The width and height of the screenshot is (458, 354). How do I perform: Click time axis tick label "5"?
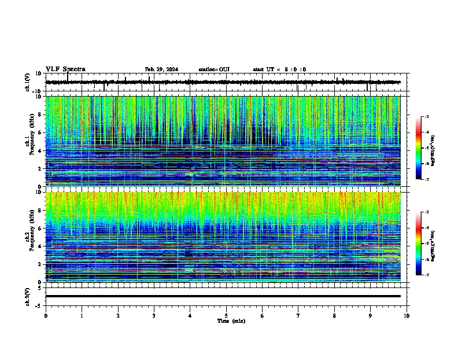[x=226, y=316]
